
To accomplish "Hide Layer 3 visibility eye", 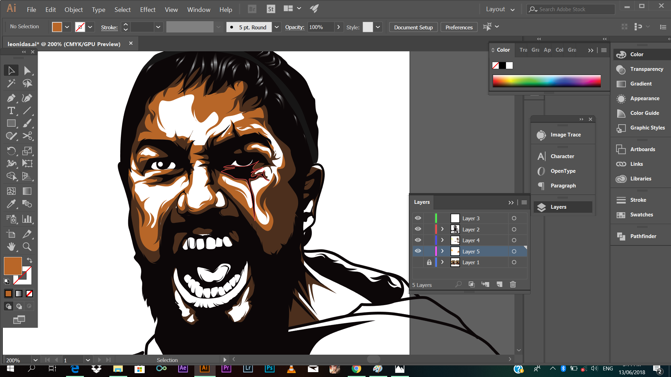I will coord(418,218).
